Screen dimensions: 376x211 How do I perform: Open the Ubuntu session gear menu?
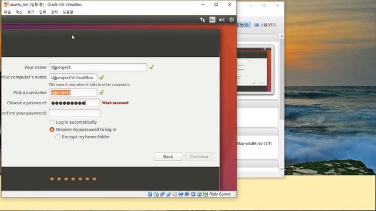231,20
